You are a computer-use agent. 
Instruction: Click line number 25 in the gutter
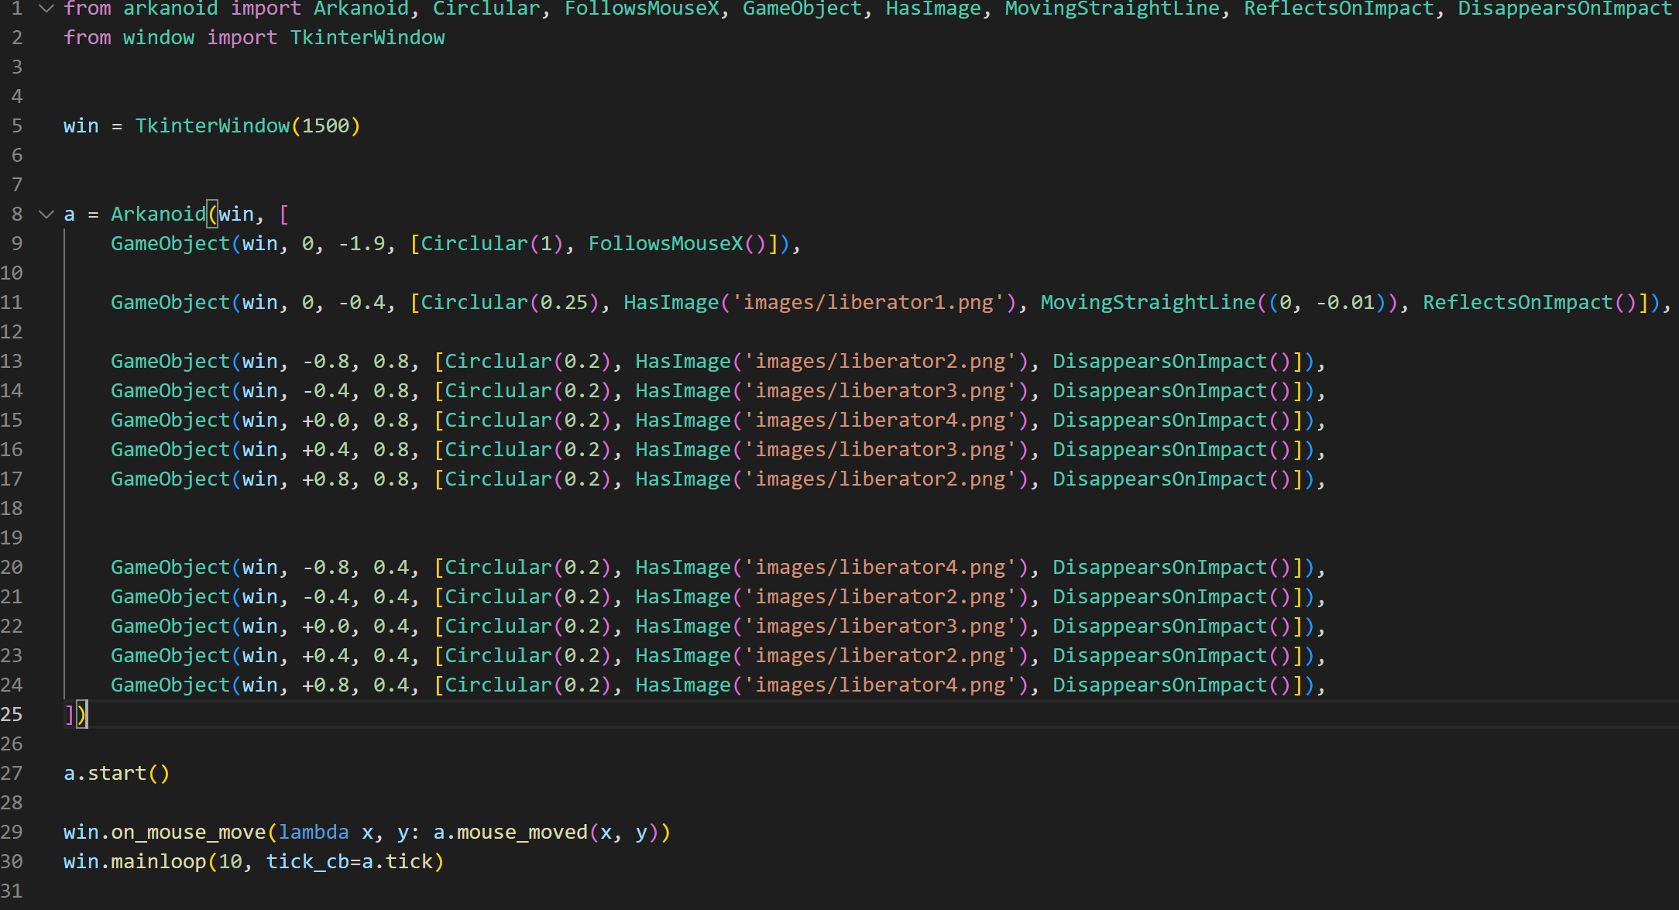tap(12, 715)
